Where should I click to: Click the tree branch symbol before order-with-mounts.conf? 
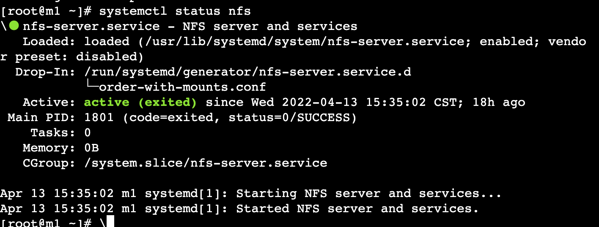[92, 86]
